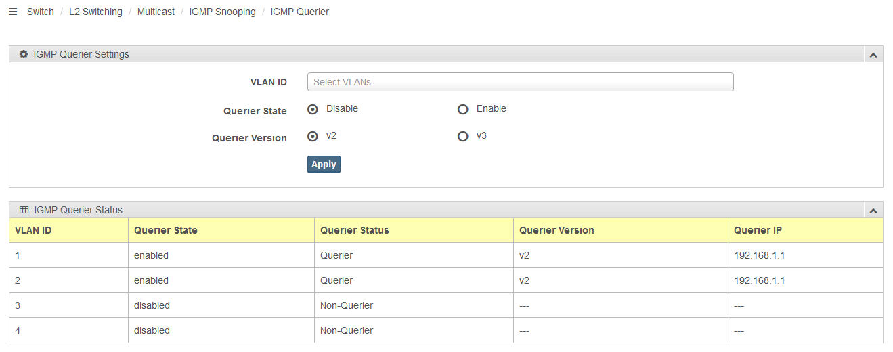Navigate to Multicast breadcrumb
The width and height of the screenshot is (893, 352).
click(x=156, y=12)
